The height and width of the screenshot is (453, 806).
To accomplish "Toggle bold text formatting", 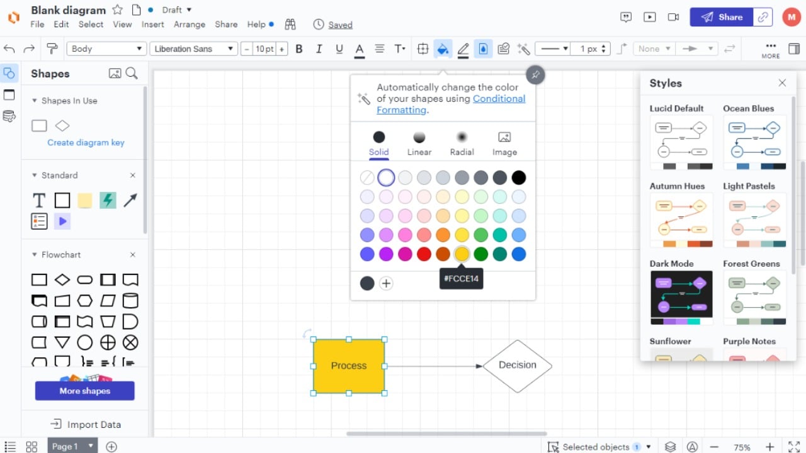I will point(299,49).
